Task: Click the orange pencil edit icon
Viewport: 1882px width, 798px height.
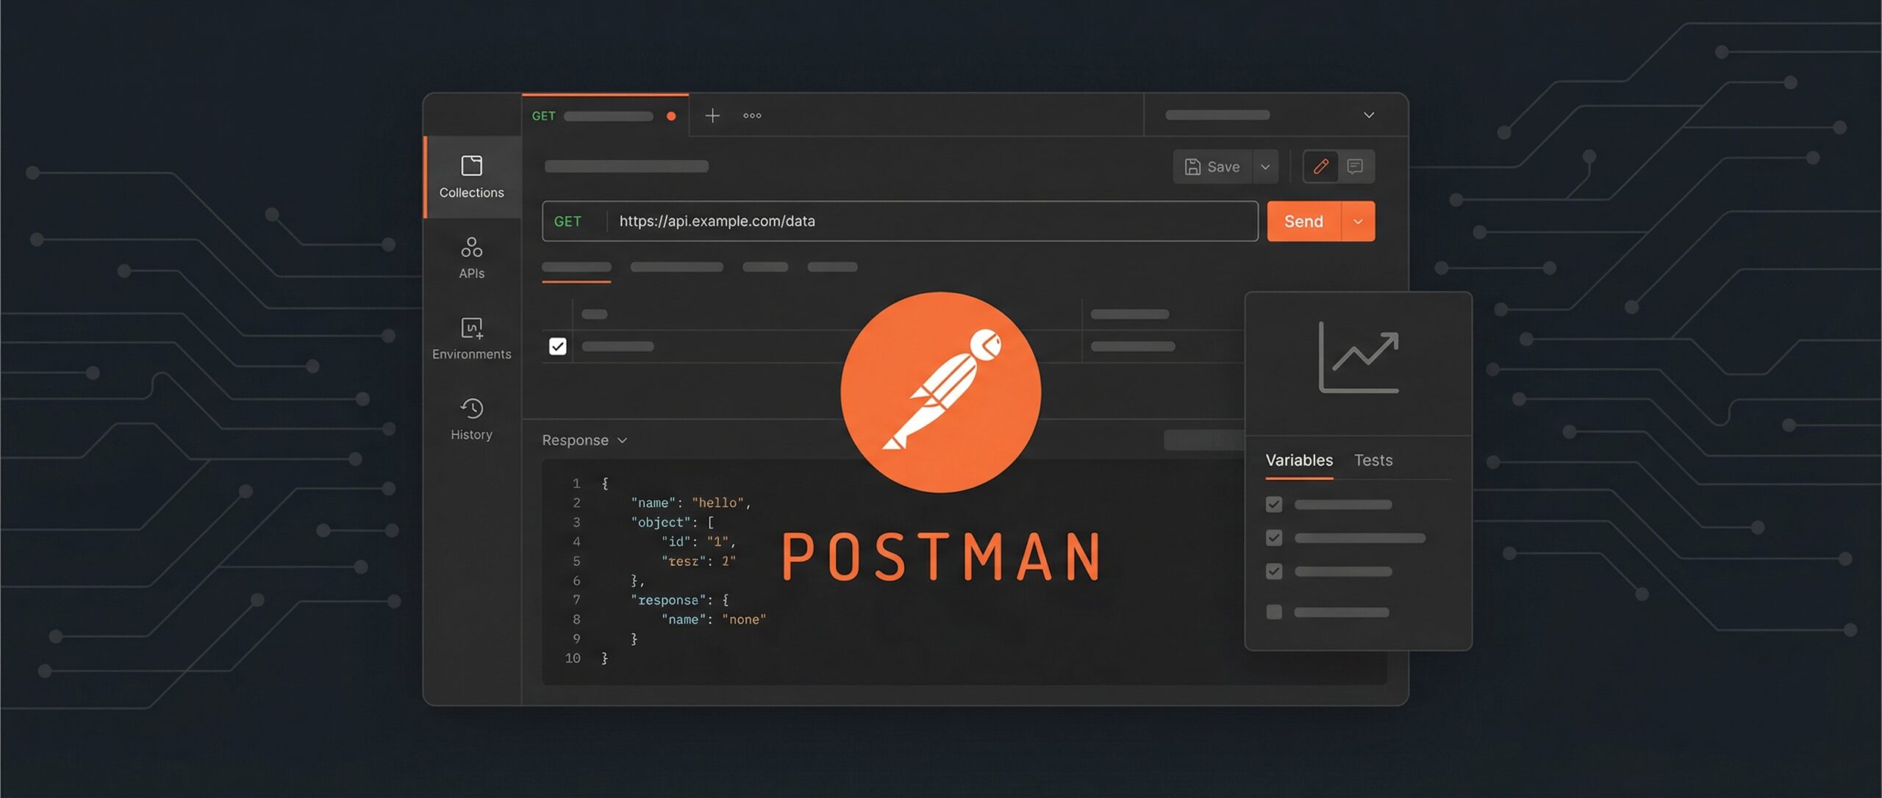Action: (1320, 167)
